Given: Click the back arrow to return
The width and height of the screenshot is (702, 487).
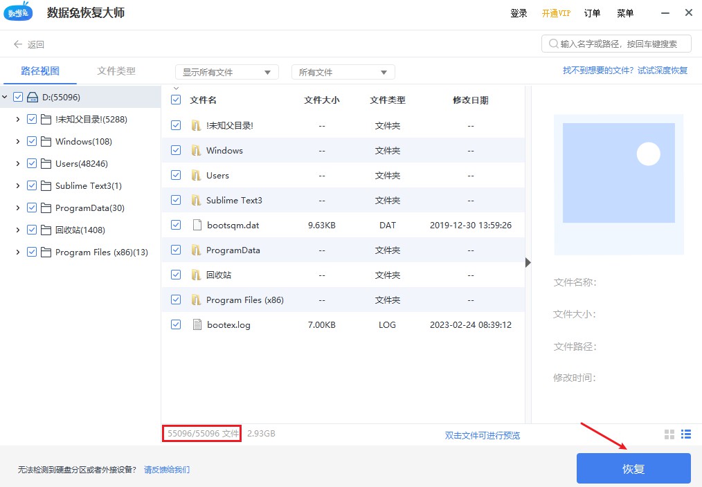Looking at the screenshot, I should click(17, 43).
